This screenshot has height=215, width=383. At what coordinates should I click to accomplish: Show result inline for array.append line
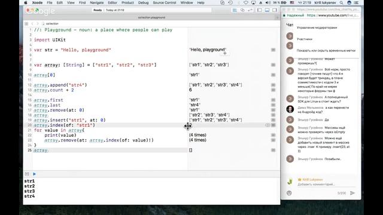273,85
